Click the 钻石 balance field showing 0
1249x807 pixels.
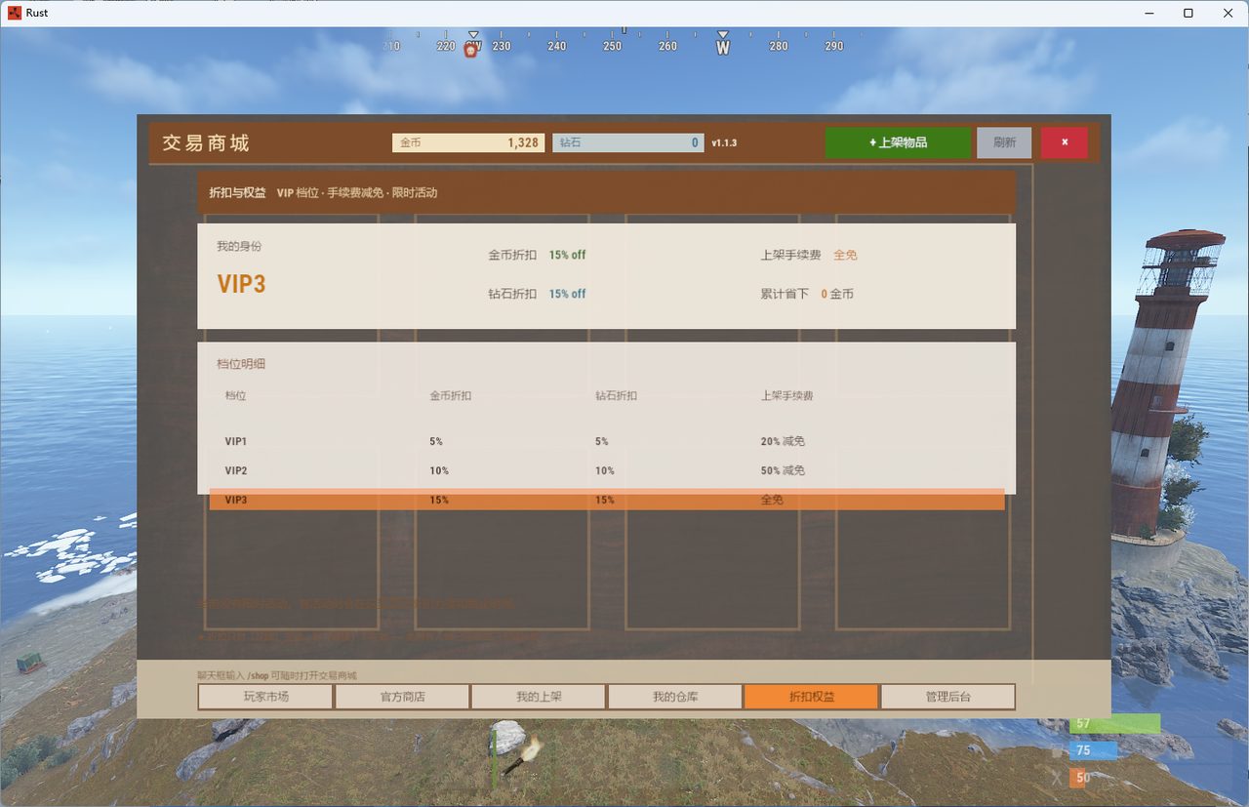click(628, 142)
